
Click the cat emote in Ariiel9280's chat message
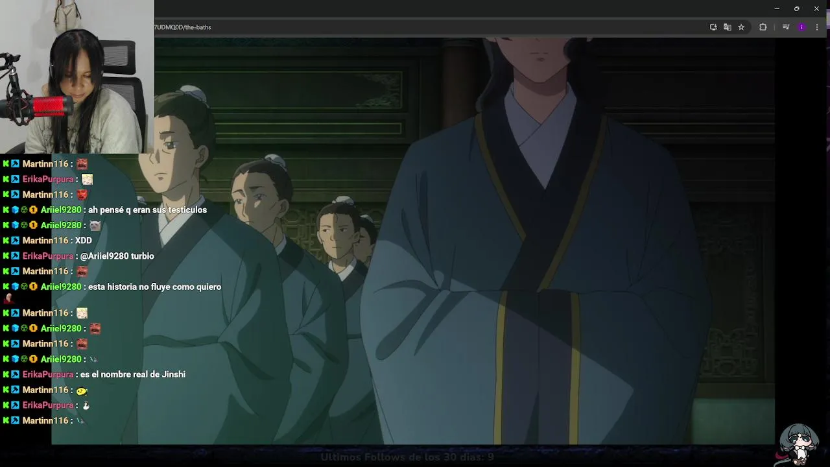95,226
